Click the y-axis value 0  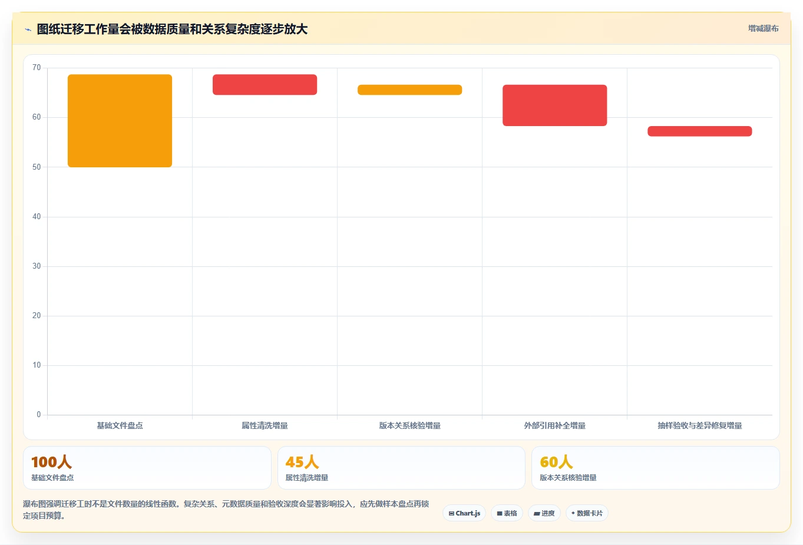click(39, 414)
